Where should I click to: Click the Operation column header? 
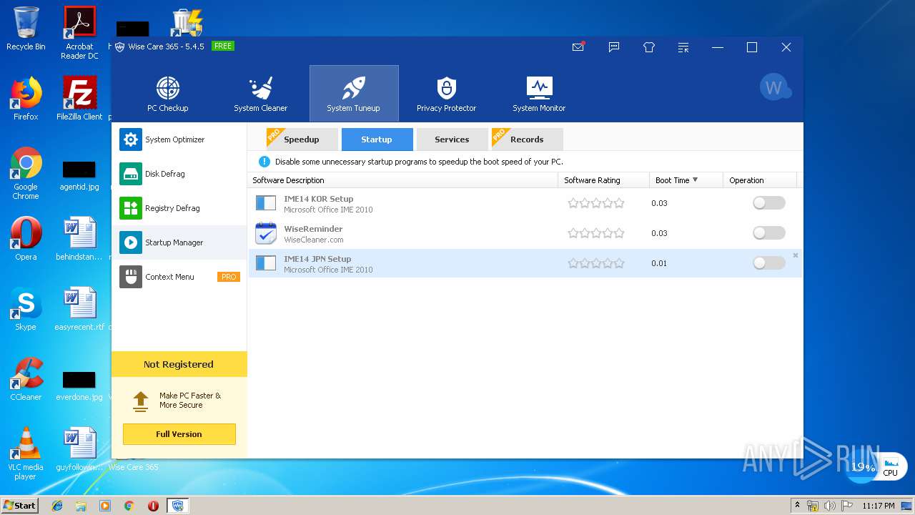coord(759,180)
